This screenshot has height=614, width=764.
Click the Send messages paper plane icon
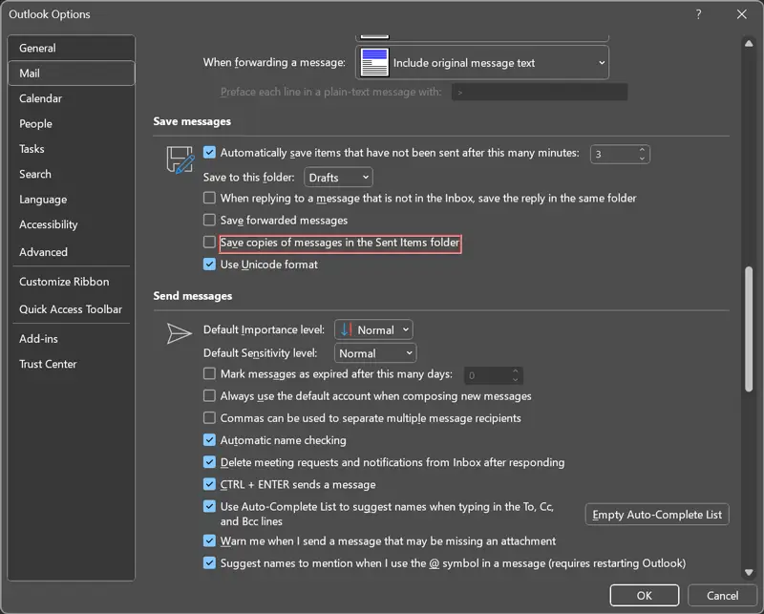click(x=180, y=332)
